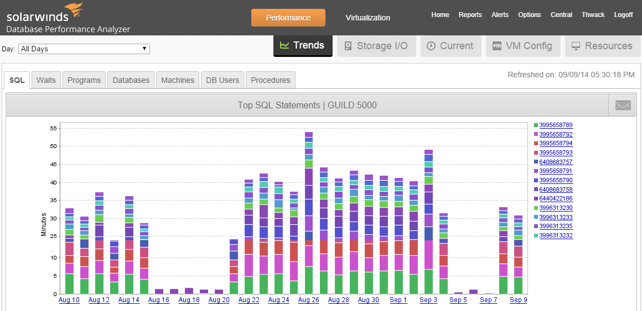Click the Aug 12 date link
The height and width of the screenshot is (311, 642).
coord(99,301)
